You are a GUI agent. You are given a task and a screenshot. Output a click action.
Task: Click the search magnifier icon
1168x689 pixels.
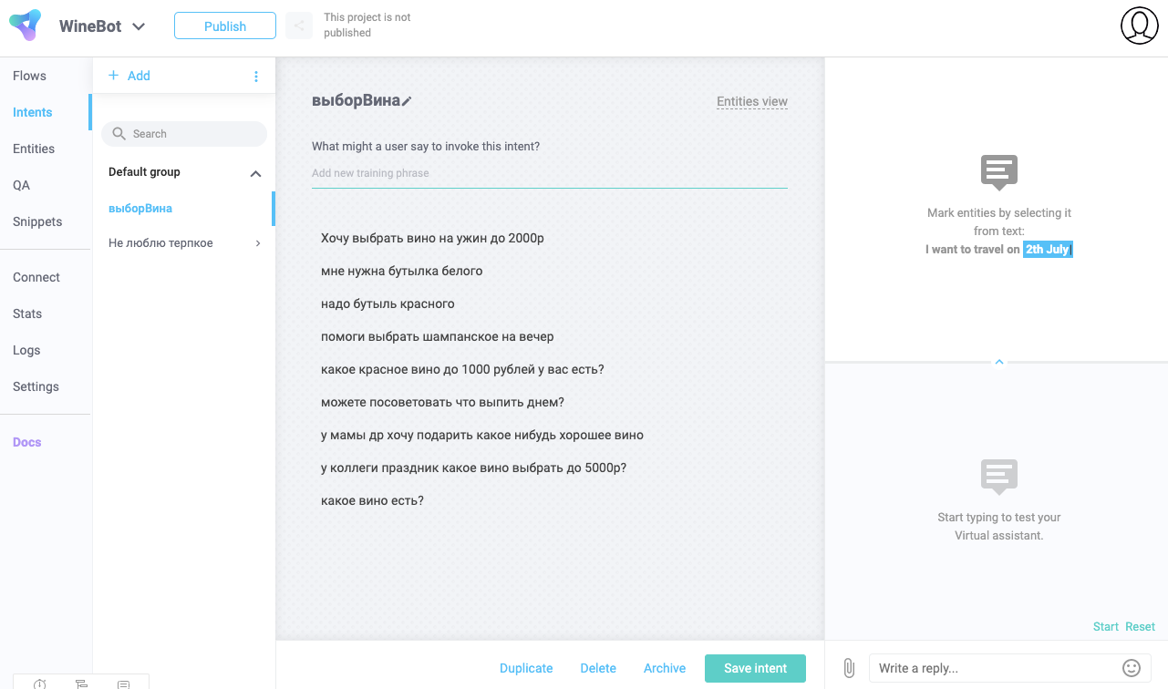[119, 134]
